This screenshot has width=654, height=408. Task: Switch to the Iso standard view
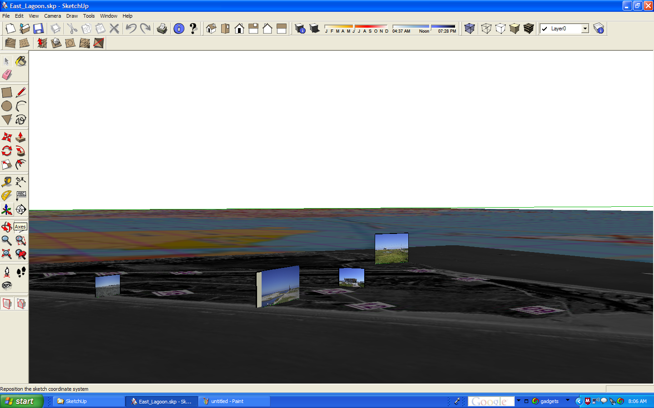point(211,29)
